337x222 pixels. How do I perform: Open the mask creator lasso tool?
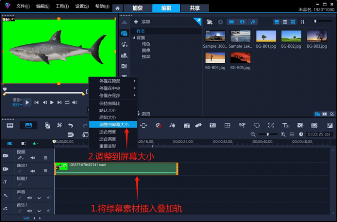[257, 125]
